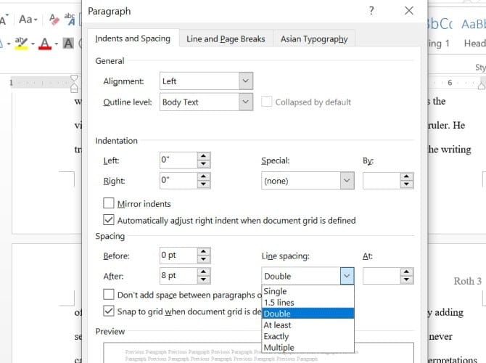Open the Change Case dropdown arrow
The width and height of the screenshot is (486, 363).
36,20
